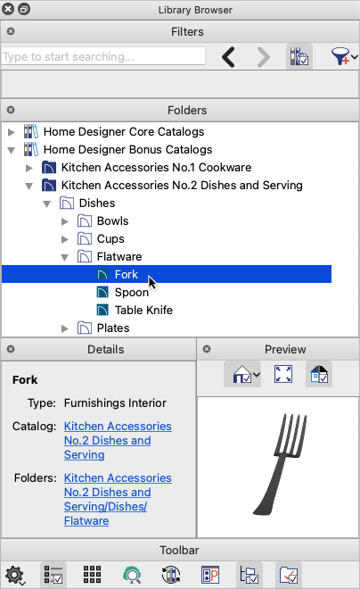Open the preview view type house dropdown

coord(246,375)
